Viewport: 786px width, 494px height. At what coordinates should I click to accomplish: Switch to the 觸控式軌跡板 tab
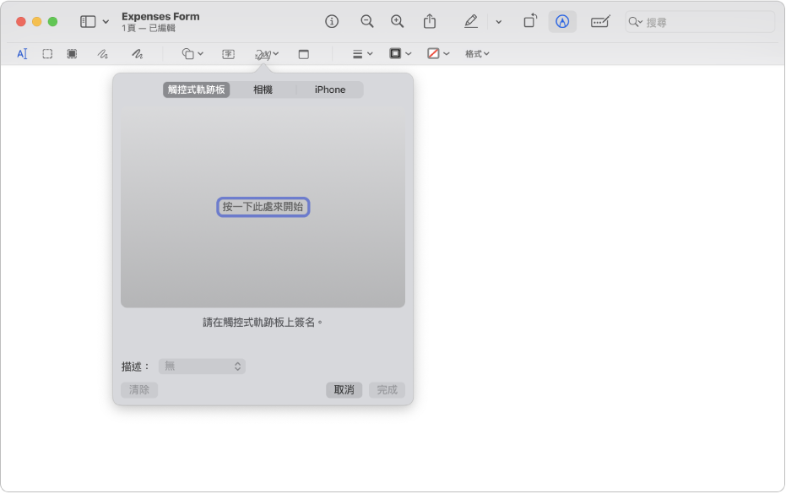point(197,90)
